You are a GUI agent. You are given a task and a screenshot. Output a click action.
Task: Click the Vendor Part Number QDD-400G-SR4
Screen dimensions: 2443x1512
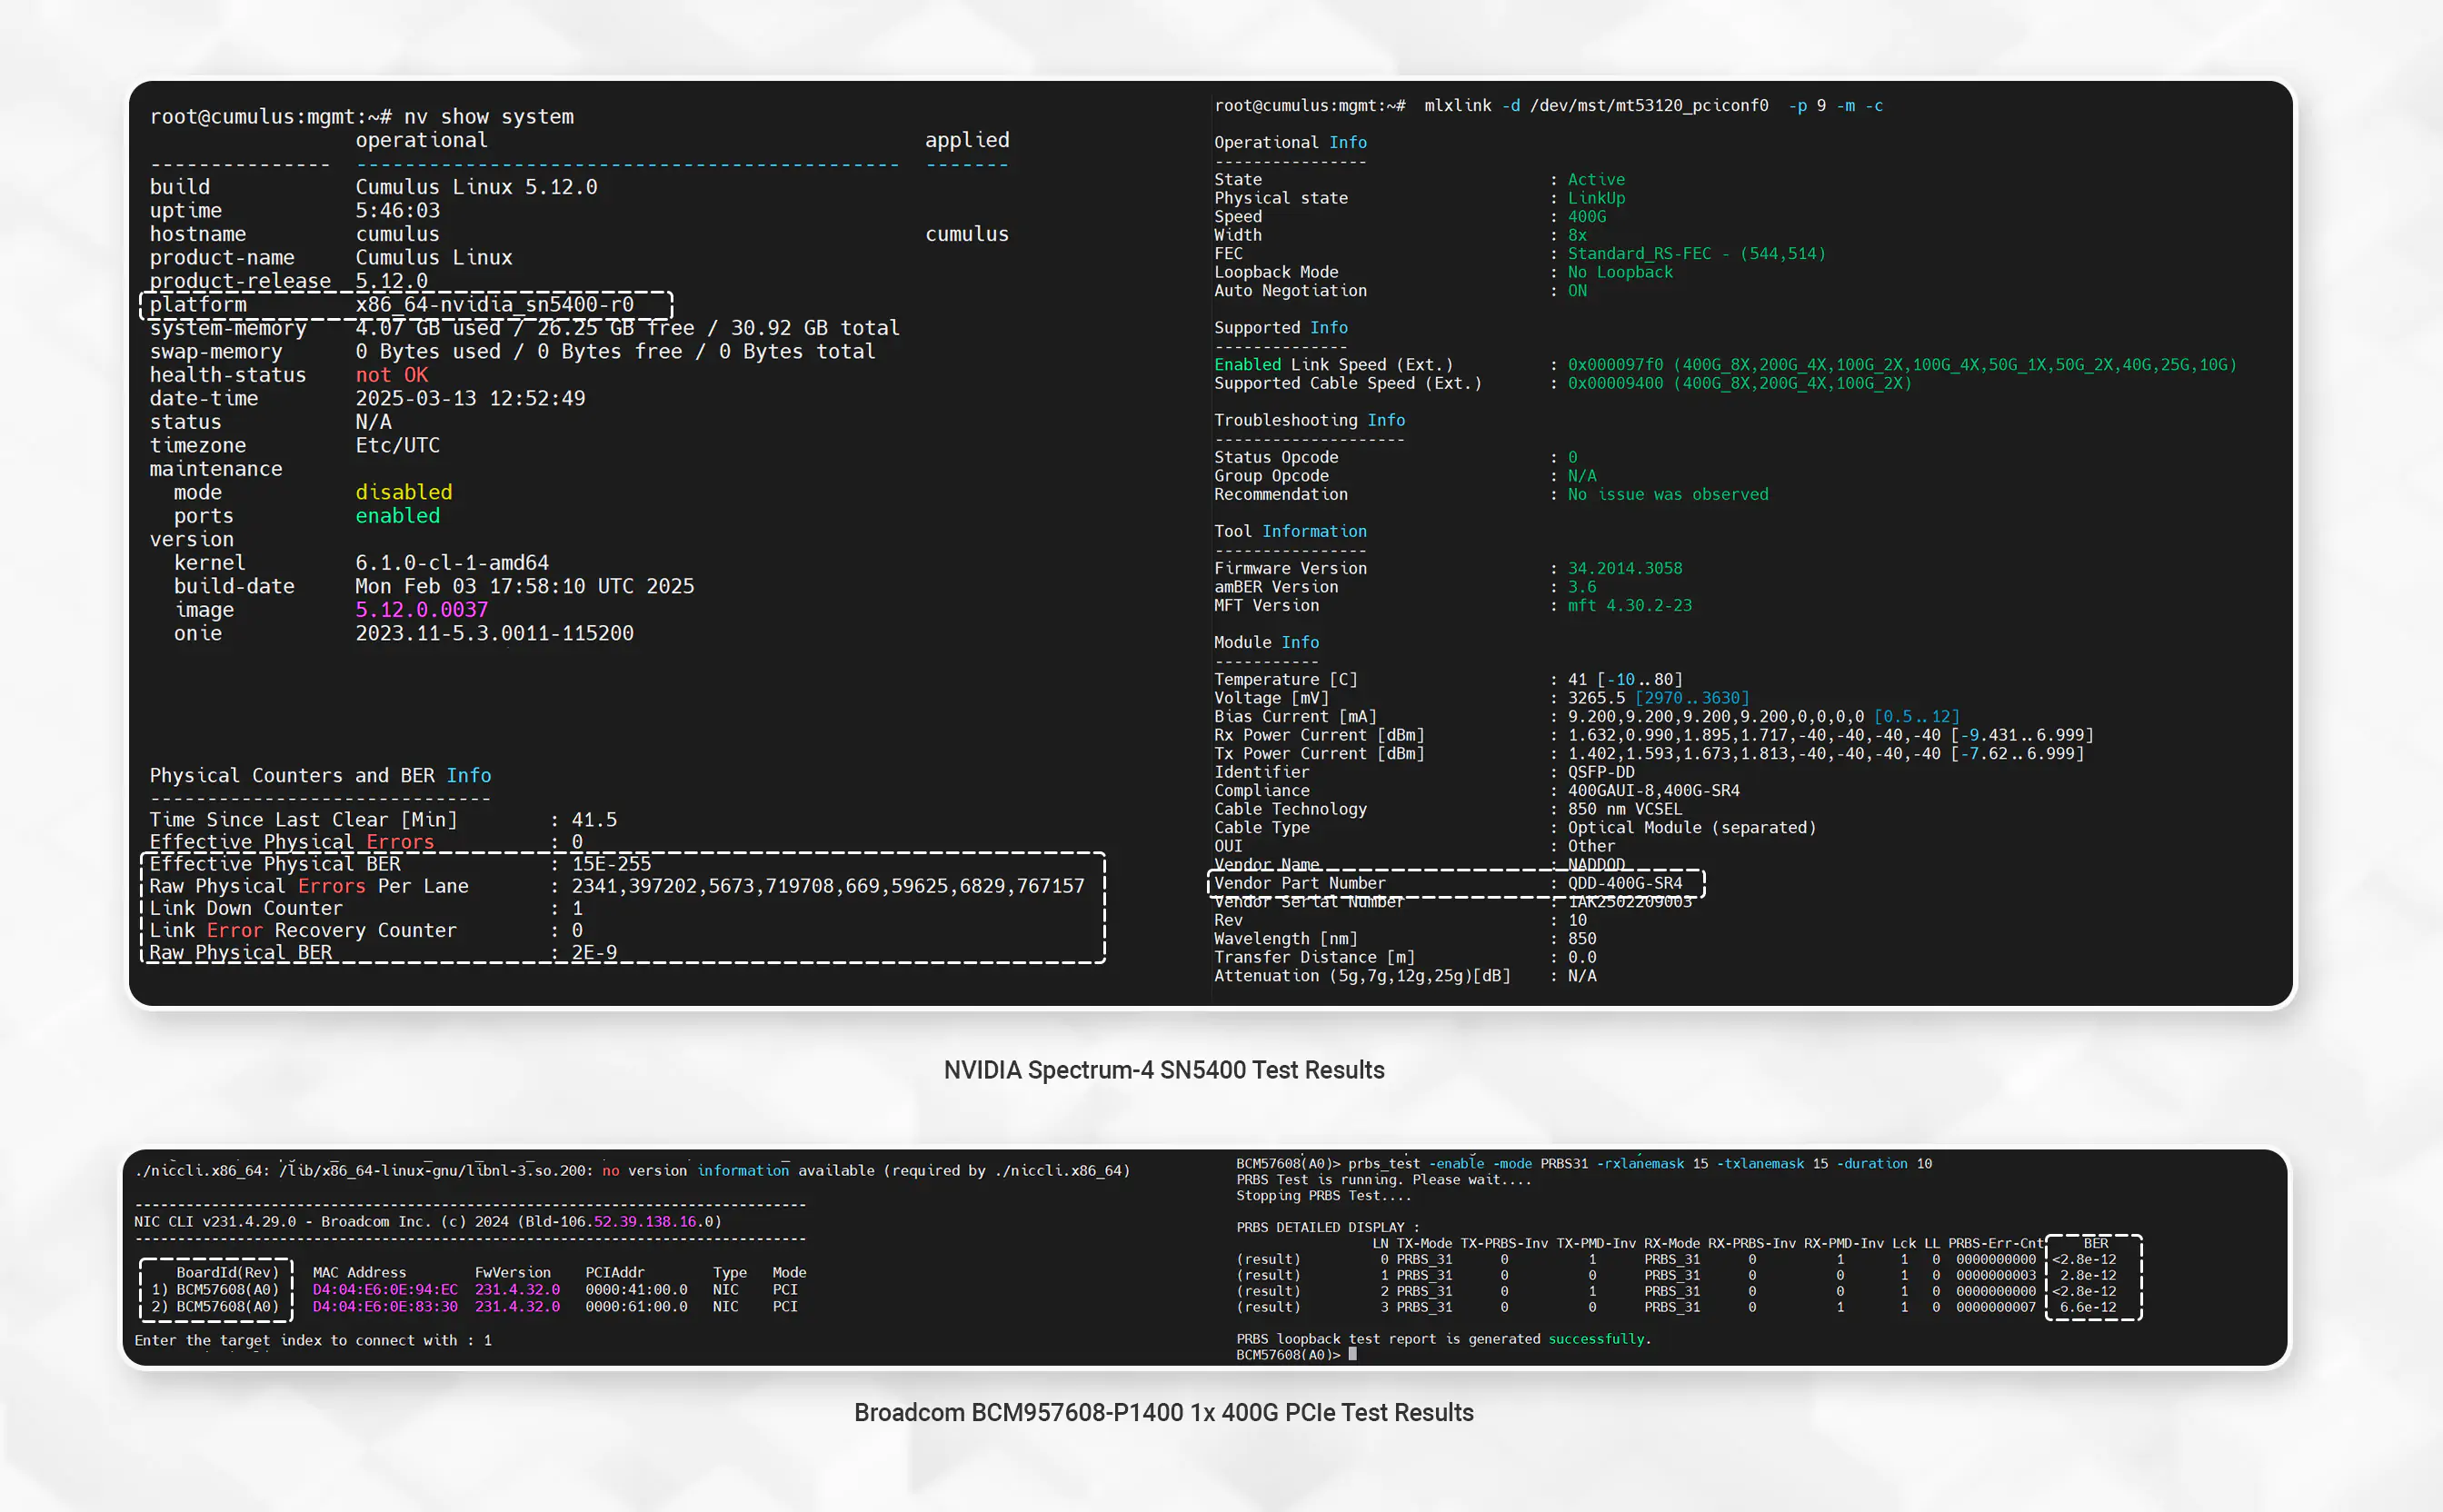[1624, 883]
